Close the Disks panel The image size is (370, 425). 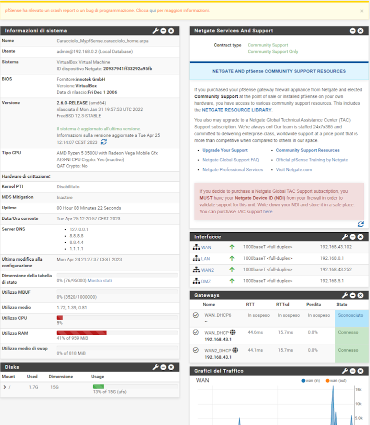171,367
